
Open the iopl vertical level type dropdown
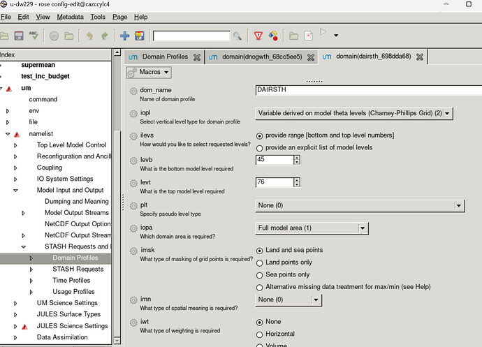[353, 113]
